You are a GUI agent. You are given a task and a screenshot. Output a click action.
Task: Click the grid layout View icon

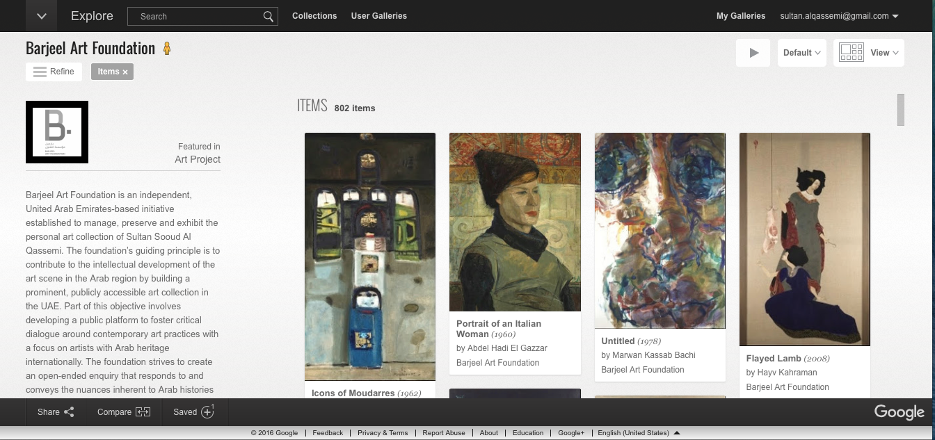(x=852, y=53)
